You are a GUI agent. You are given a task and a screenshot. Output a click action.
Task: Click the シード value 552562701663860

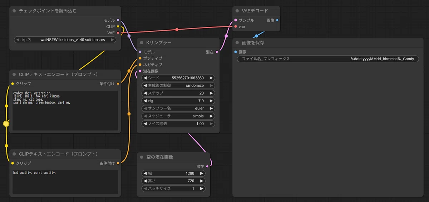tap(188, 78)
